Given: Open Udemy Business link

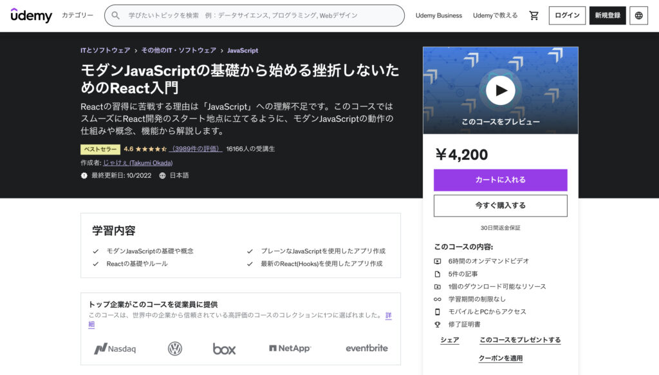Looking at the screenshot, I should 439,15.
